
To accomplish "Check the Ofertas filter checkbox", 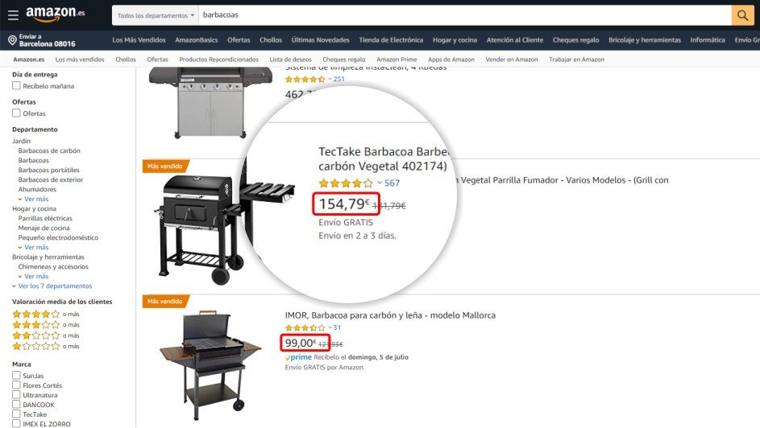I will click(16, 113).
